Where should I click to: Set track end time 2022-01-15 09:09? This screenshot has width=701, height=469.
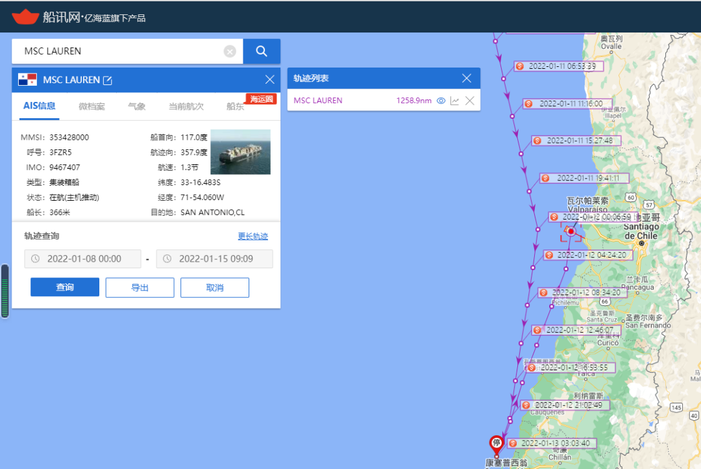click(215, 259)
